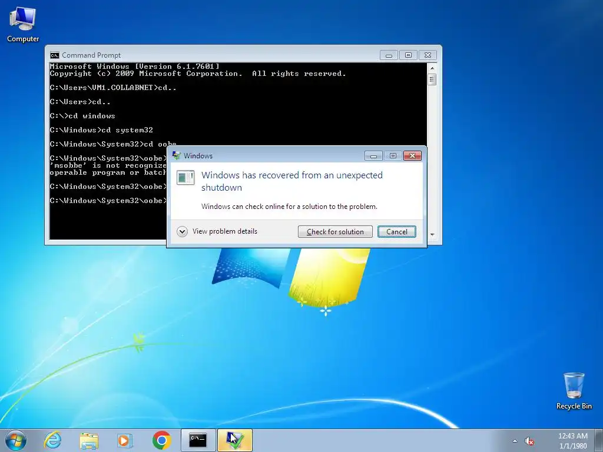603x452 pixels.
Task: Click the 'C:\Windows\System32>cd oobe' line
Action: (x=113, y=144)
